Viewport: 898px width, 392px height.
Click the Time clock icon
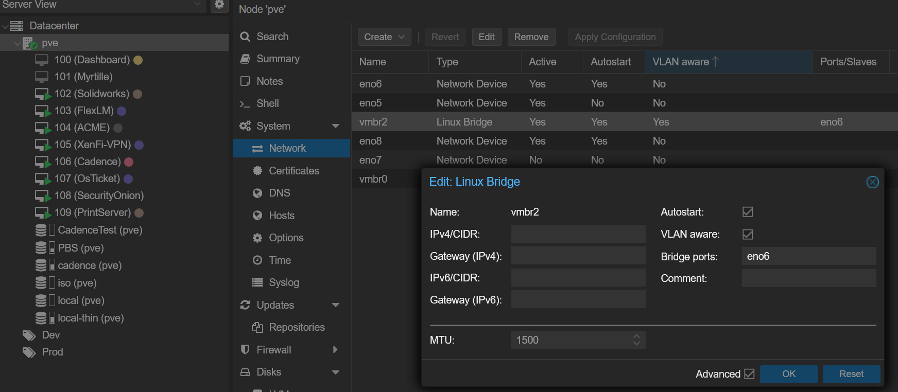(x=257, y=260)
